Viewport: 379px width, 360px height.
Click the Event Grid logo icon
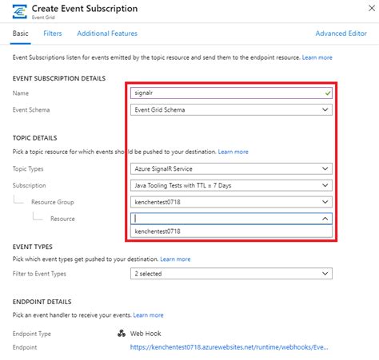click(20, 12)
